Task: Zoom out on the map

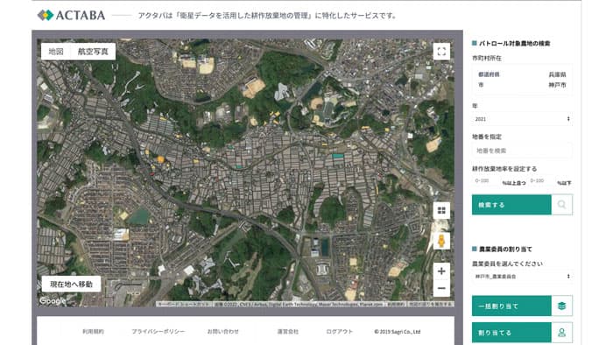Action: pos(441,288)
